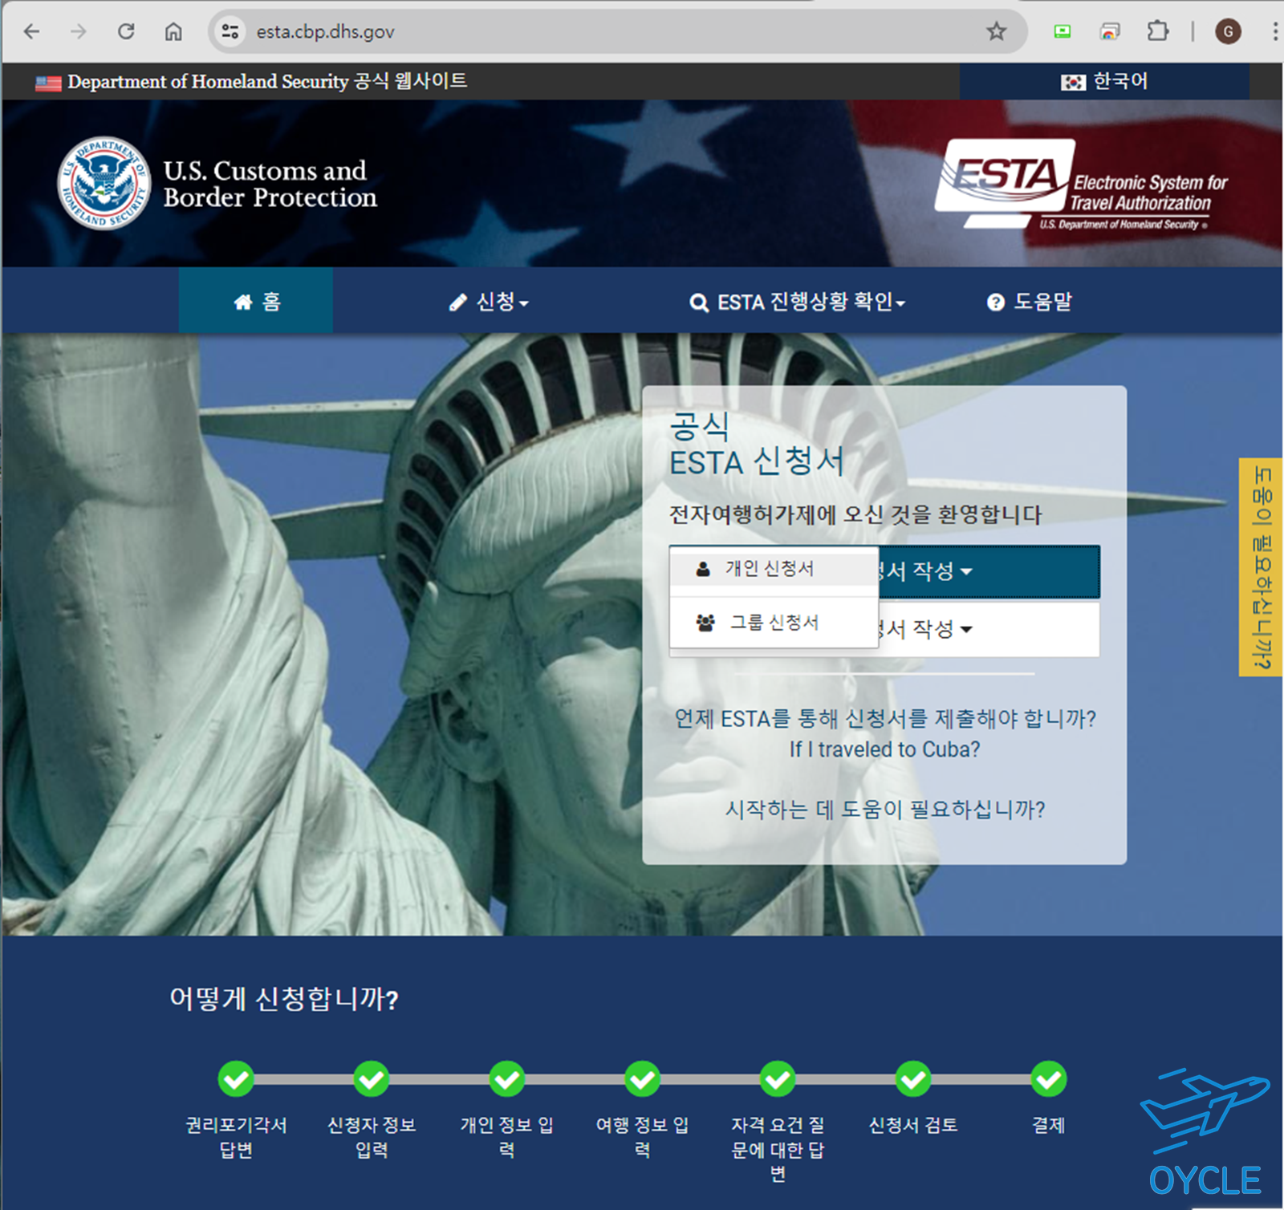
Task: Select 그룹 신청서 from the dropdown
Action: coord(774,623)
